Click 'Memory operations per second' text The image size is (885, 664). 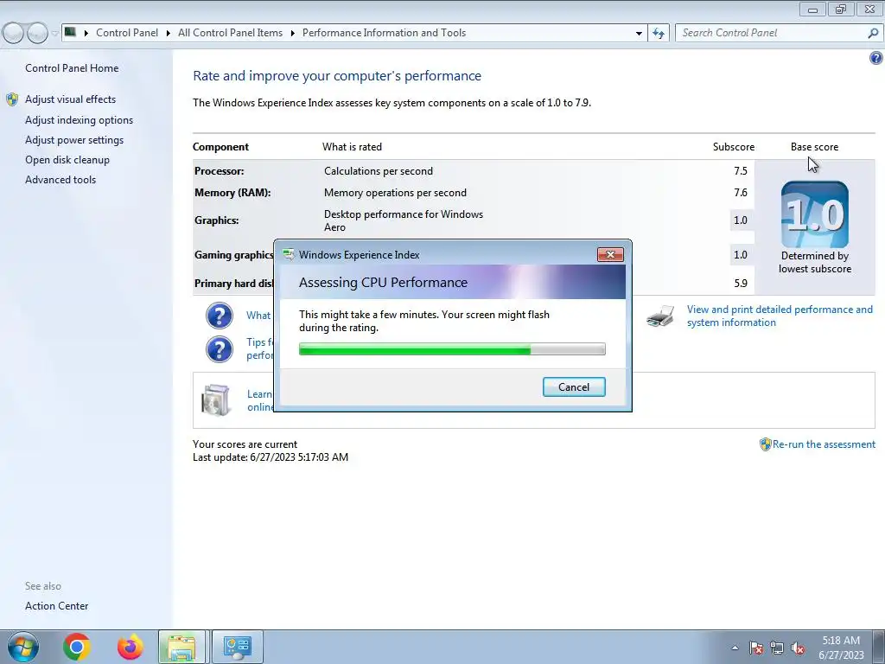[x=395, y=193]
